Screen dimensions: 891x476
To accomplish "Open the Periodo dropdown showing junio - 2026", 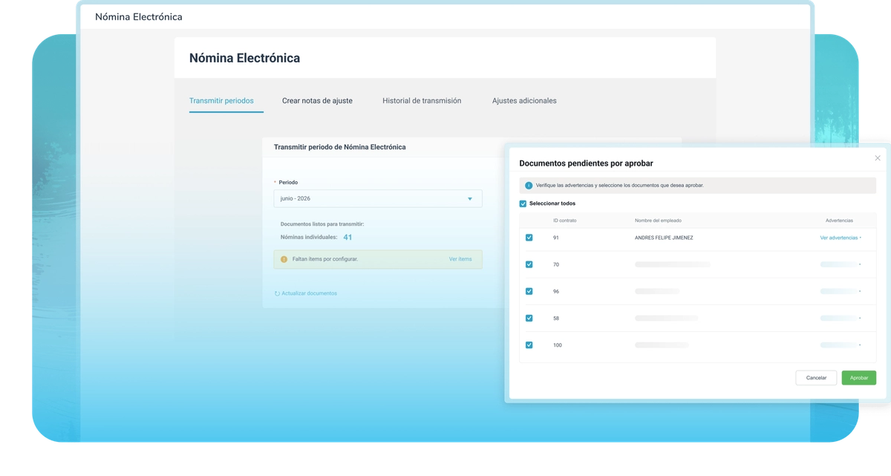I will [x=378, y=198].
